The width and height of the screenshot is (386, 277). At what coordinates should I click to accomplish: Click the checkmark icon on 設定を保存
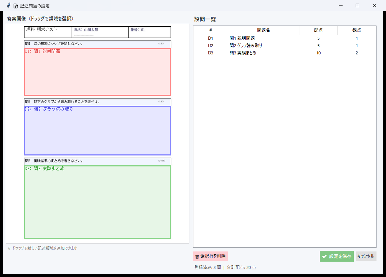(325, 257)
